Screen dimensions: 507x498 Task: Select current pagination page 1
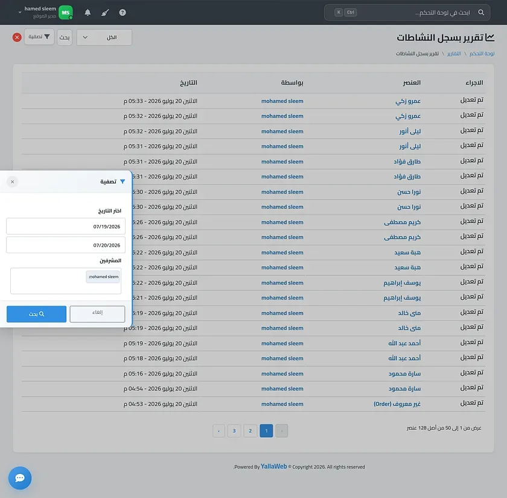click(x=266, y=431)
